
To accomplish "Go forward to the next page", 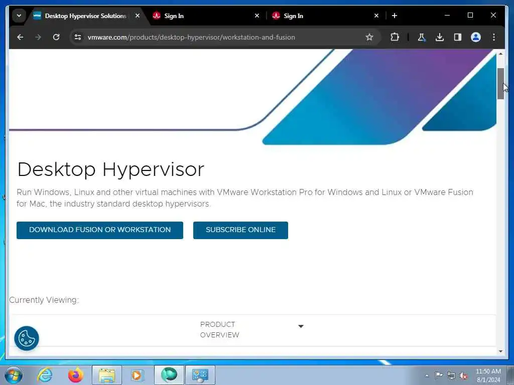I will 38,37.
